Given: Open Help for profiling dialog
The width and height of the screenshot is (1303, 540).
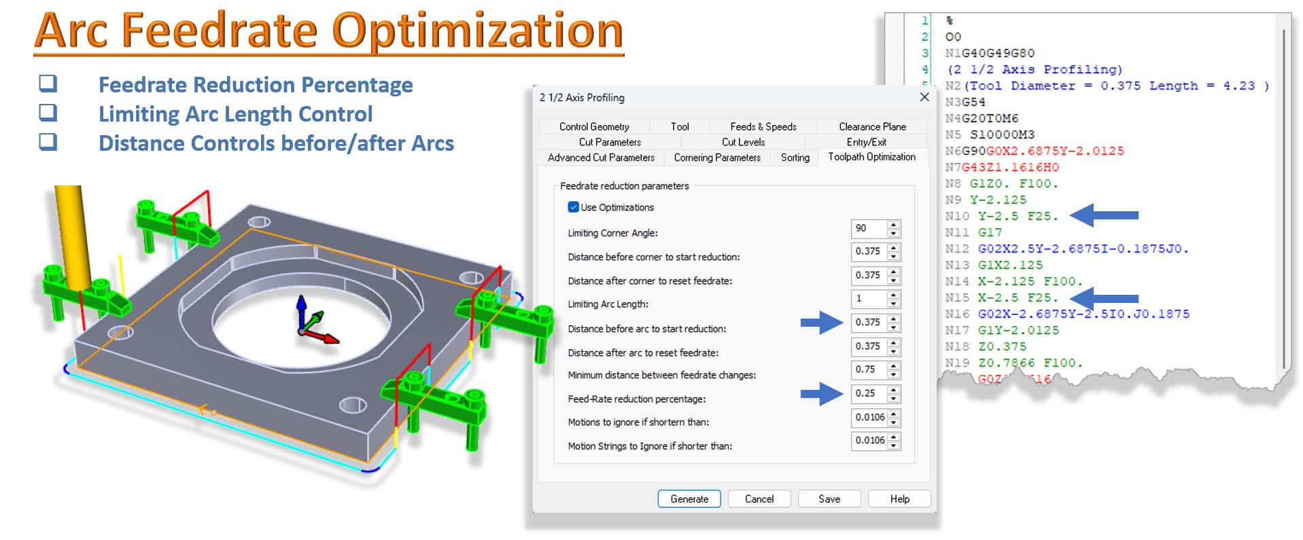Looking at the screenshot, I should point(899,499).
